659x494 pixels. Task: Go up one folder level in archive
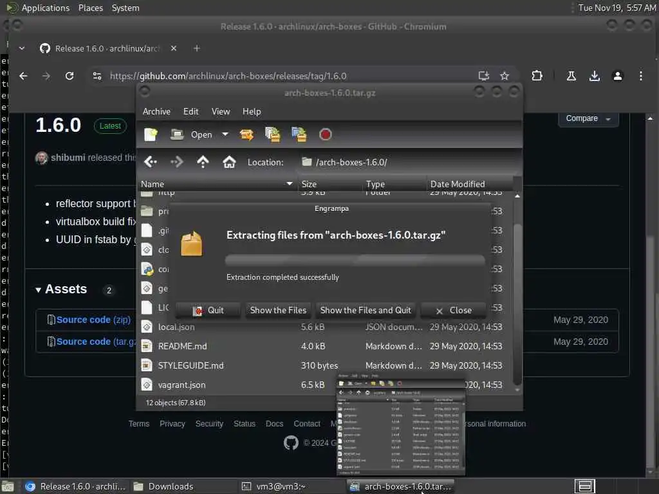pos(203,161)
